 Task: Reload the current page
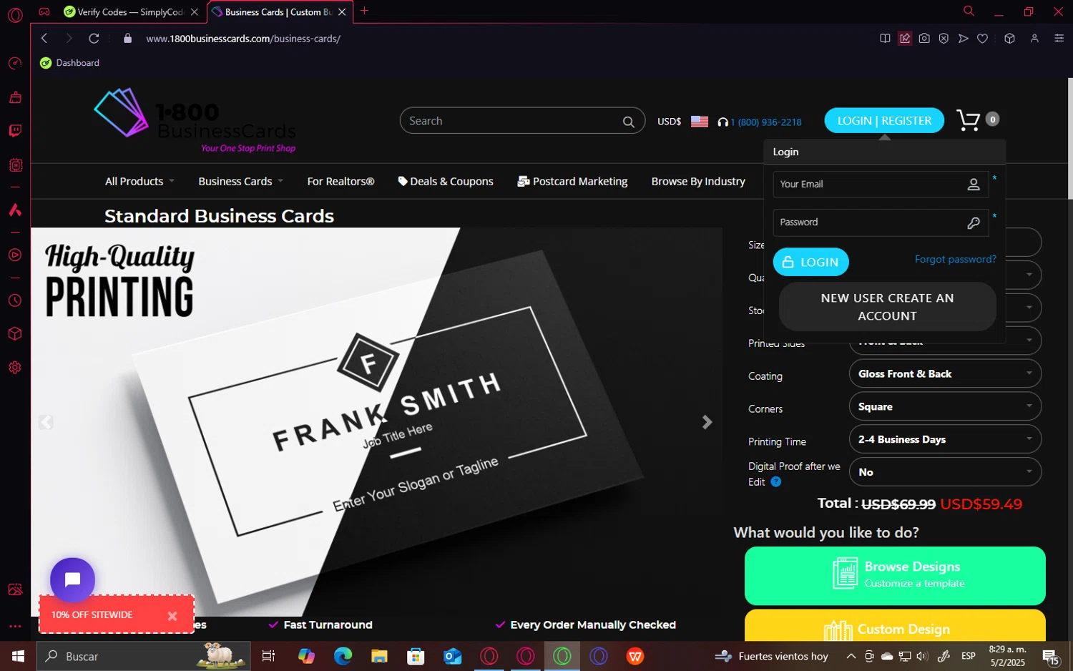pyautogui.click(x=94, y=39)
